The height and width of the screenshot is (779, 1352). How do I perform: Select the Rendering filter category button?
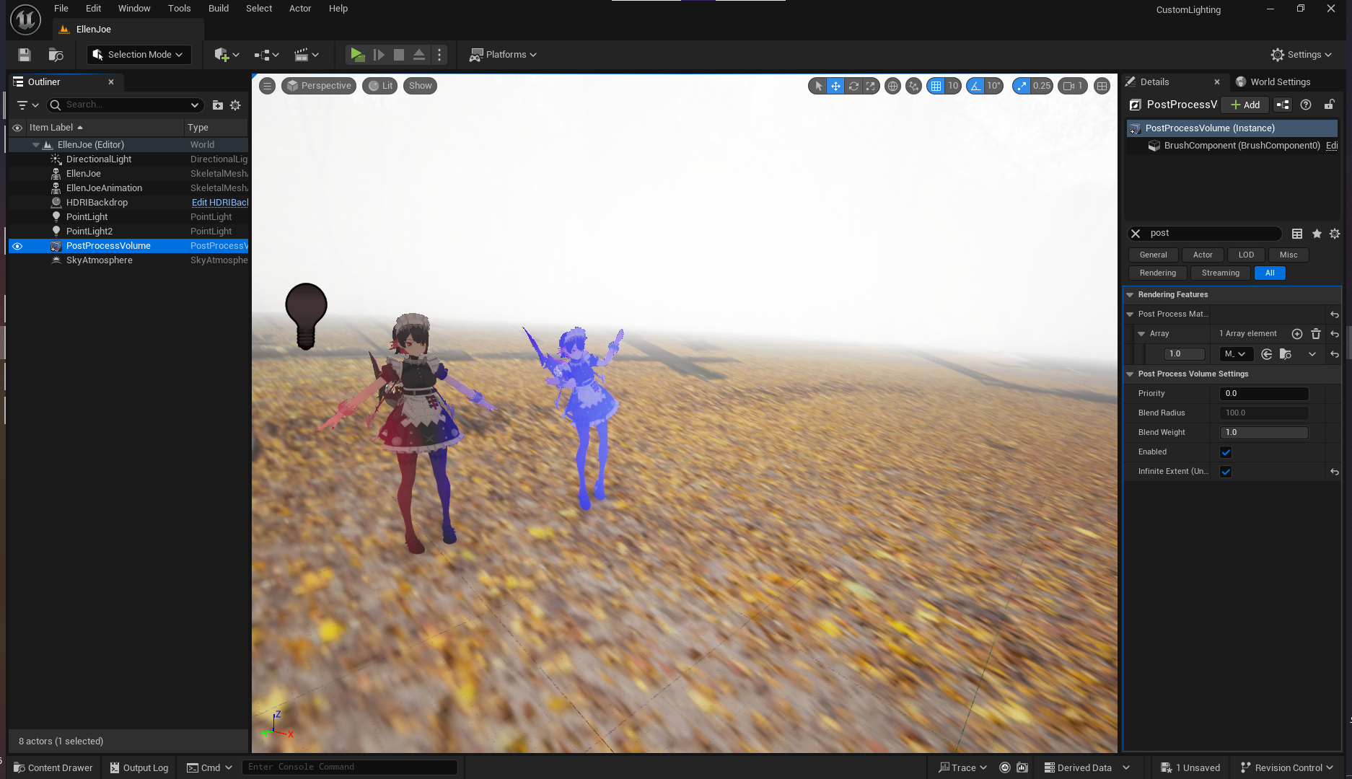pyautogui.click(x=1158, y=273)
